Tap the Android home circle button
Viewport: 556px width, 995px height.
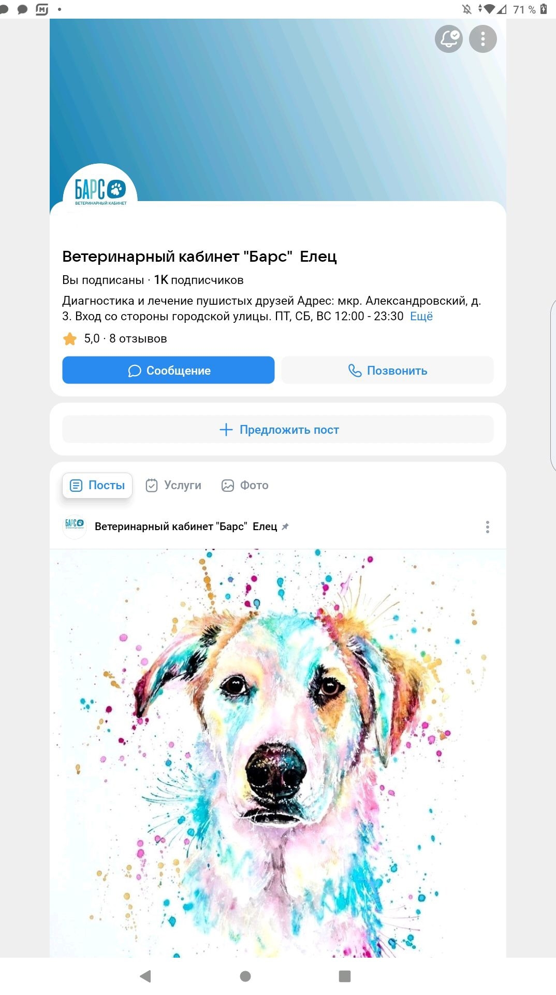coord(245,976)
